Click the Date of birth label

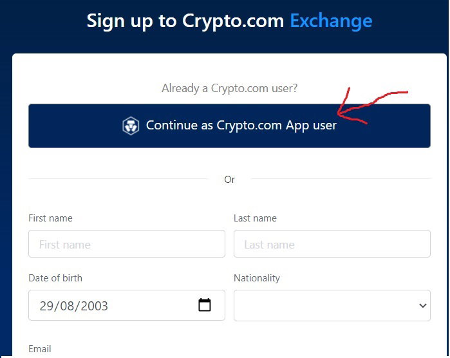pos(55,278)
